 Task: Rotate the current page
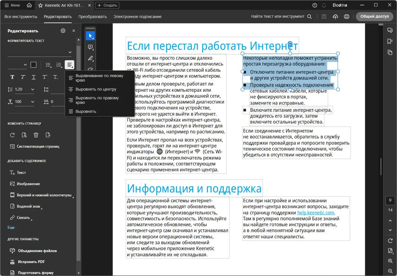tap(12, 135)
